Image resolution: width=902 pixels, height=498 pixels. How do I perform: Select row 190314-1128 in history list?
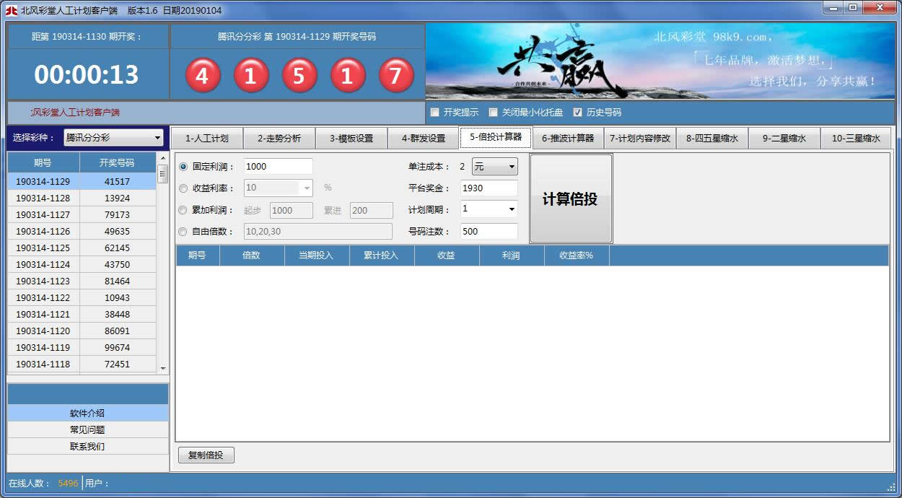tap(82, 198)
